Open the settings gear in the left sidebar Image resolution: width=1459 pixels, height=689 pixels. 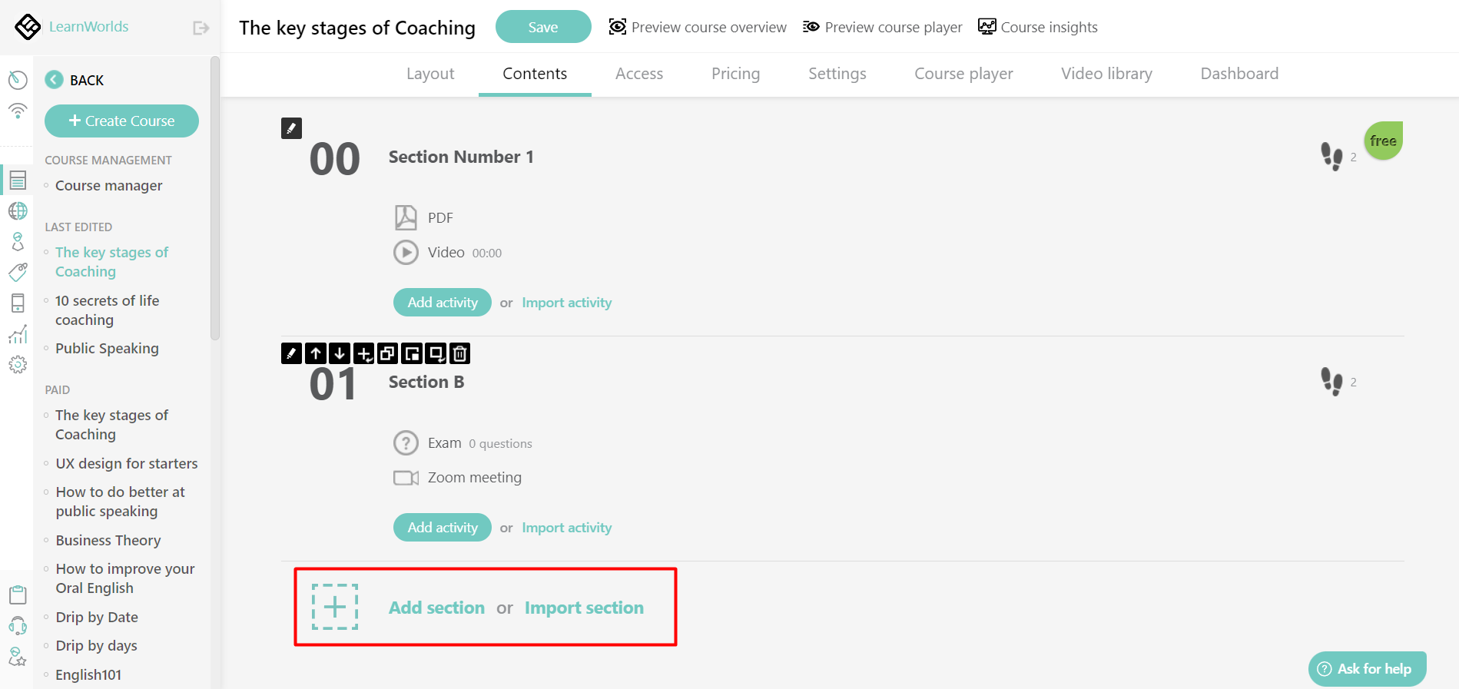pyautogui.click(x=17, y=365)
